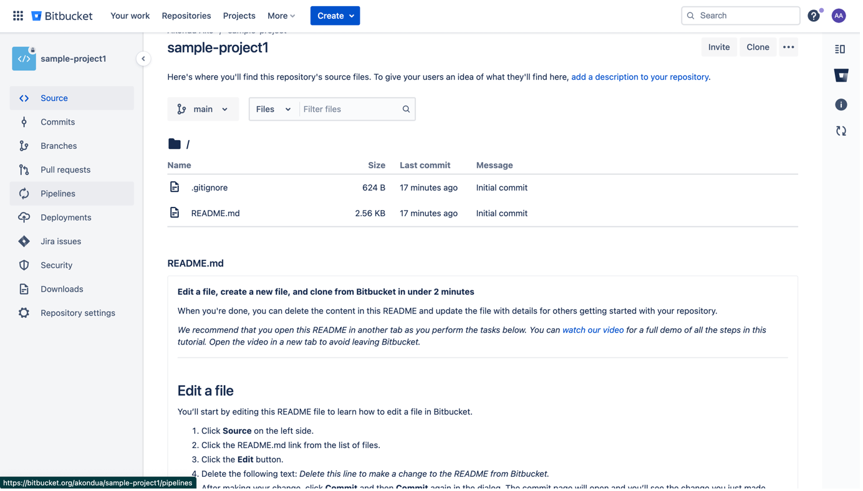Click the AA avatar to open profile menu
Viewport: 863px width, 491px height.
point(838,16)
